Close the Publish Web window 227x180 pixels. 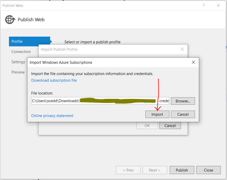(218, 5)
